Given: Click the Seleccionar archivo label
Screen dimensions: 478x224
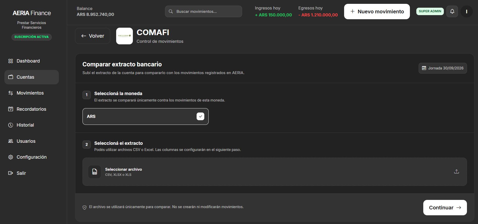Looking at the screenshot, I should tap(124, 169).
